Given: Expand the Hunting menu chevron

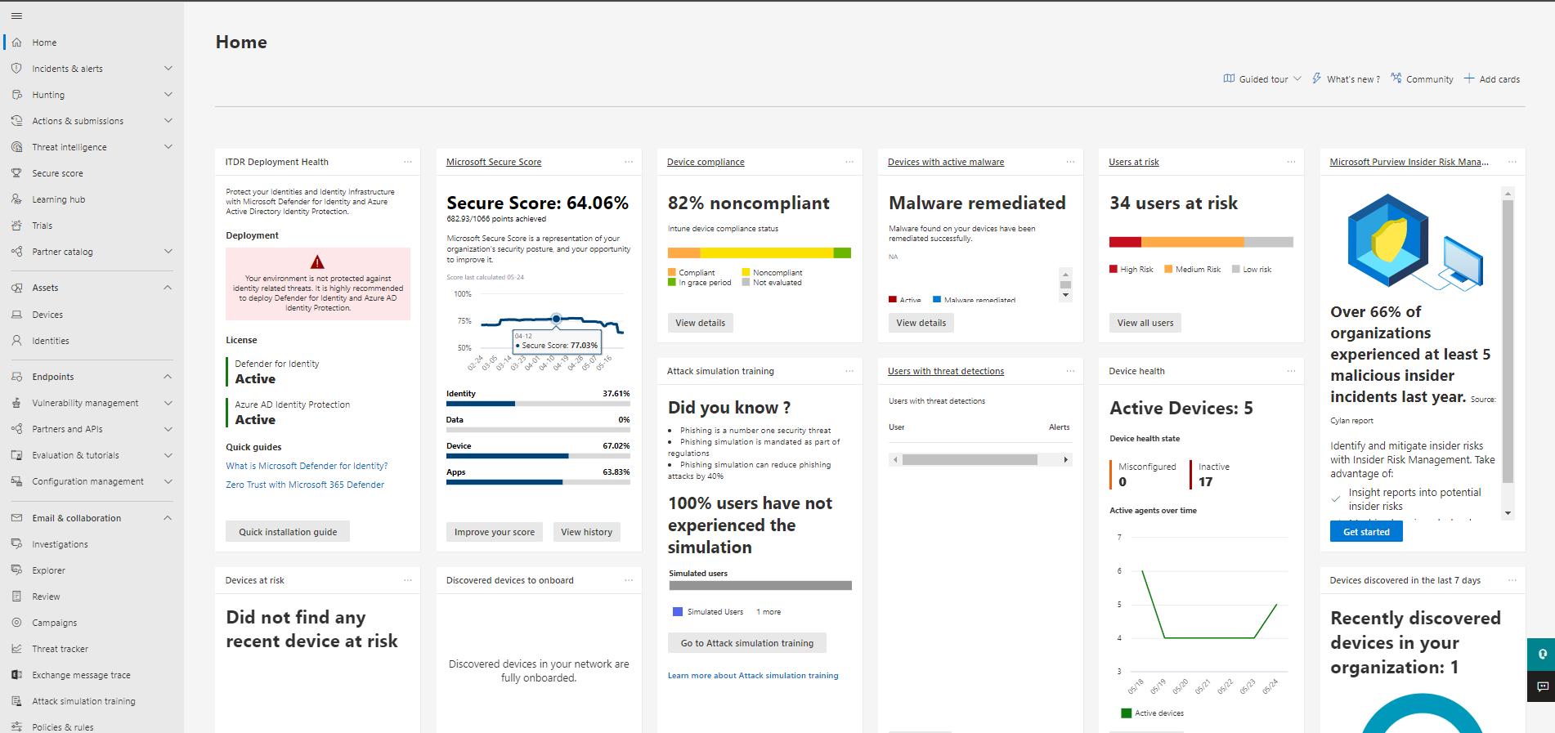Looking at the screenshot, I should click(x=168, y=95).
